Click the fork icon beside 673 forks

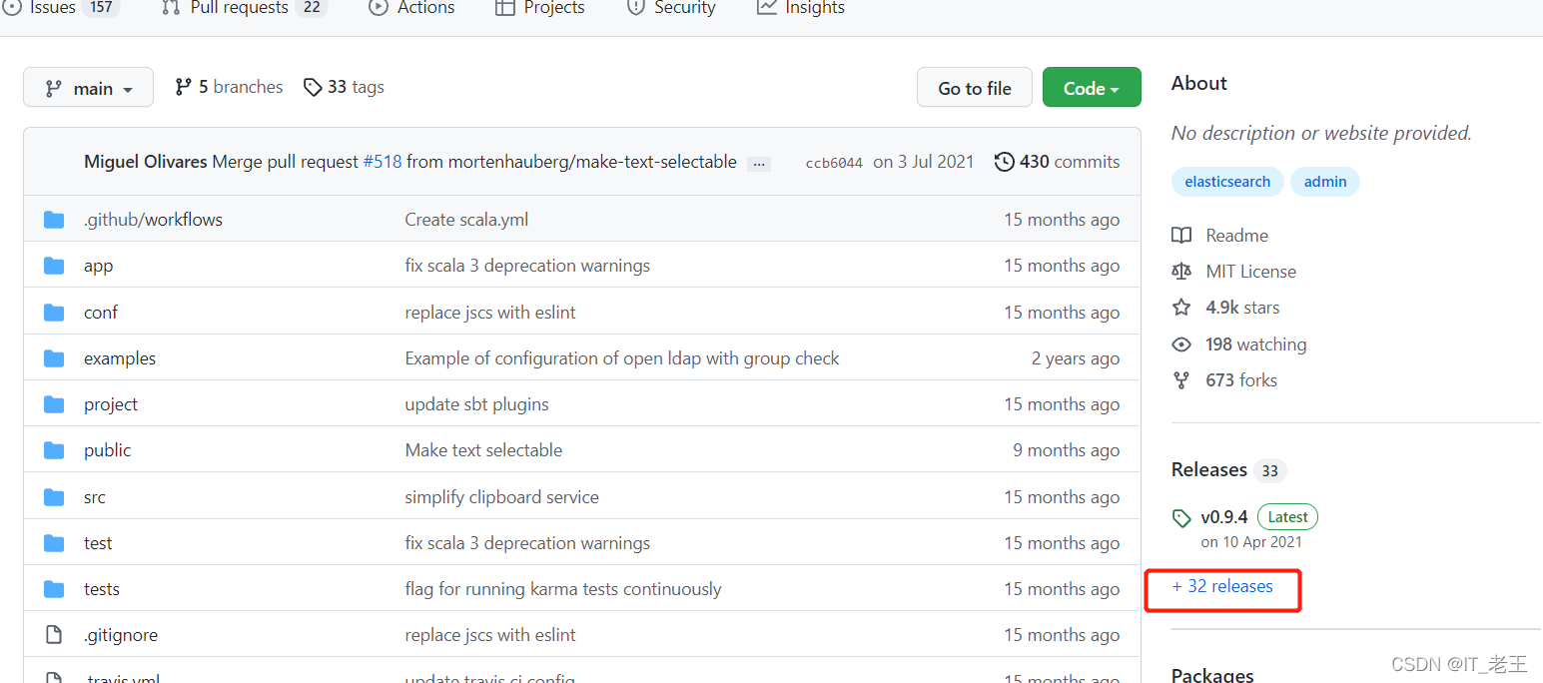pos(1181,380)
